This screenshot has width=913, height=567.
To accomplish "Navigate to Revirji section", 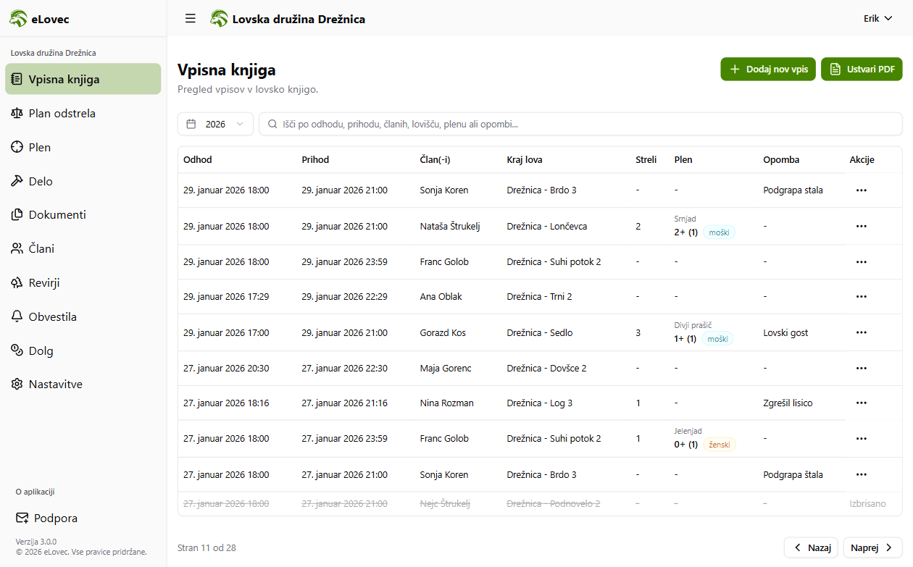I will click(x=43, y=282).
